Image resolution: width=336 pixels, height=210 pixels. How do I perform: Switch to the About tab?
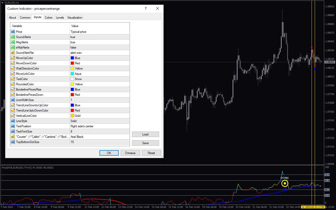(x=13, y=18)
